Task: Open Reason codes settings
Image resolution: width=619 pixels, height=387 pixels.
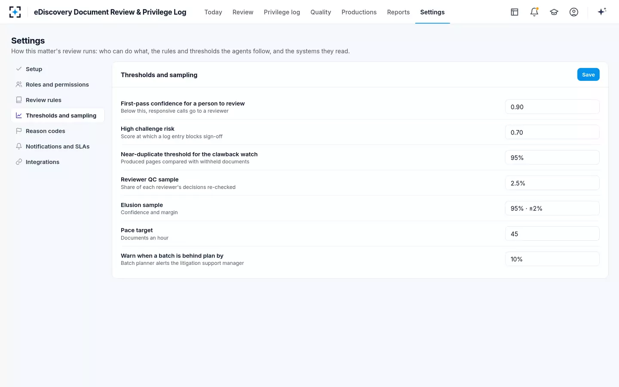Action: click(58, 131)
